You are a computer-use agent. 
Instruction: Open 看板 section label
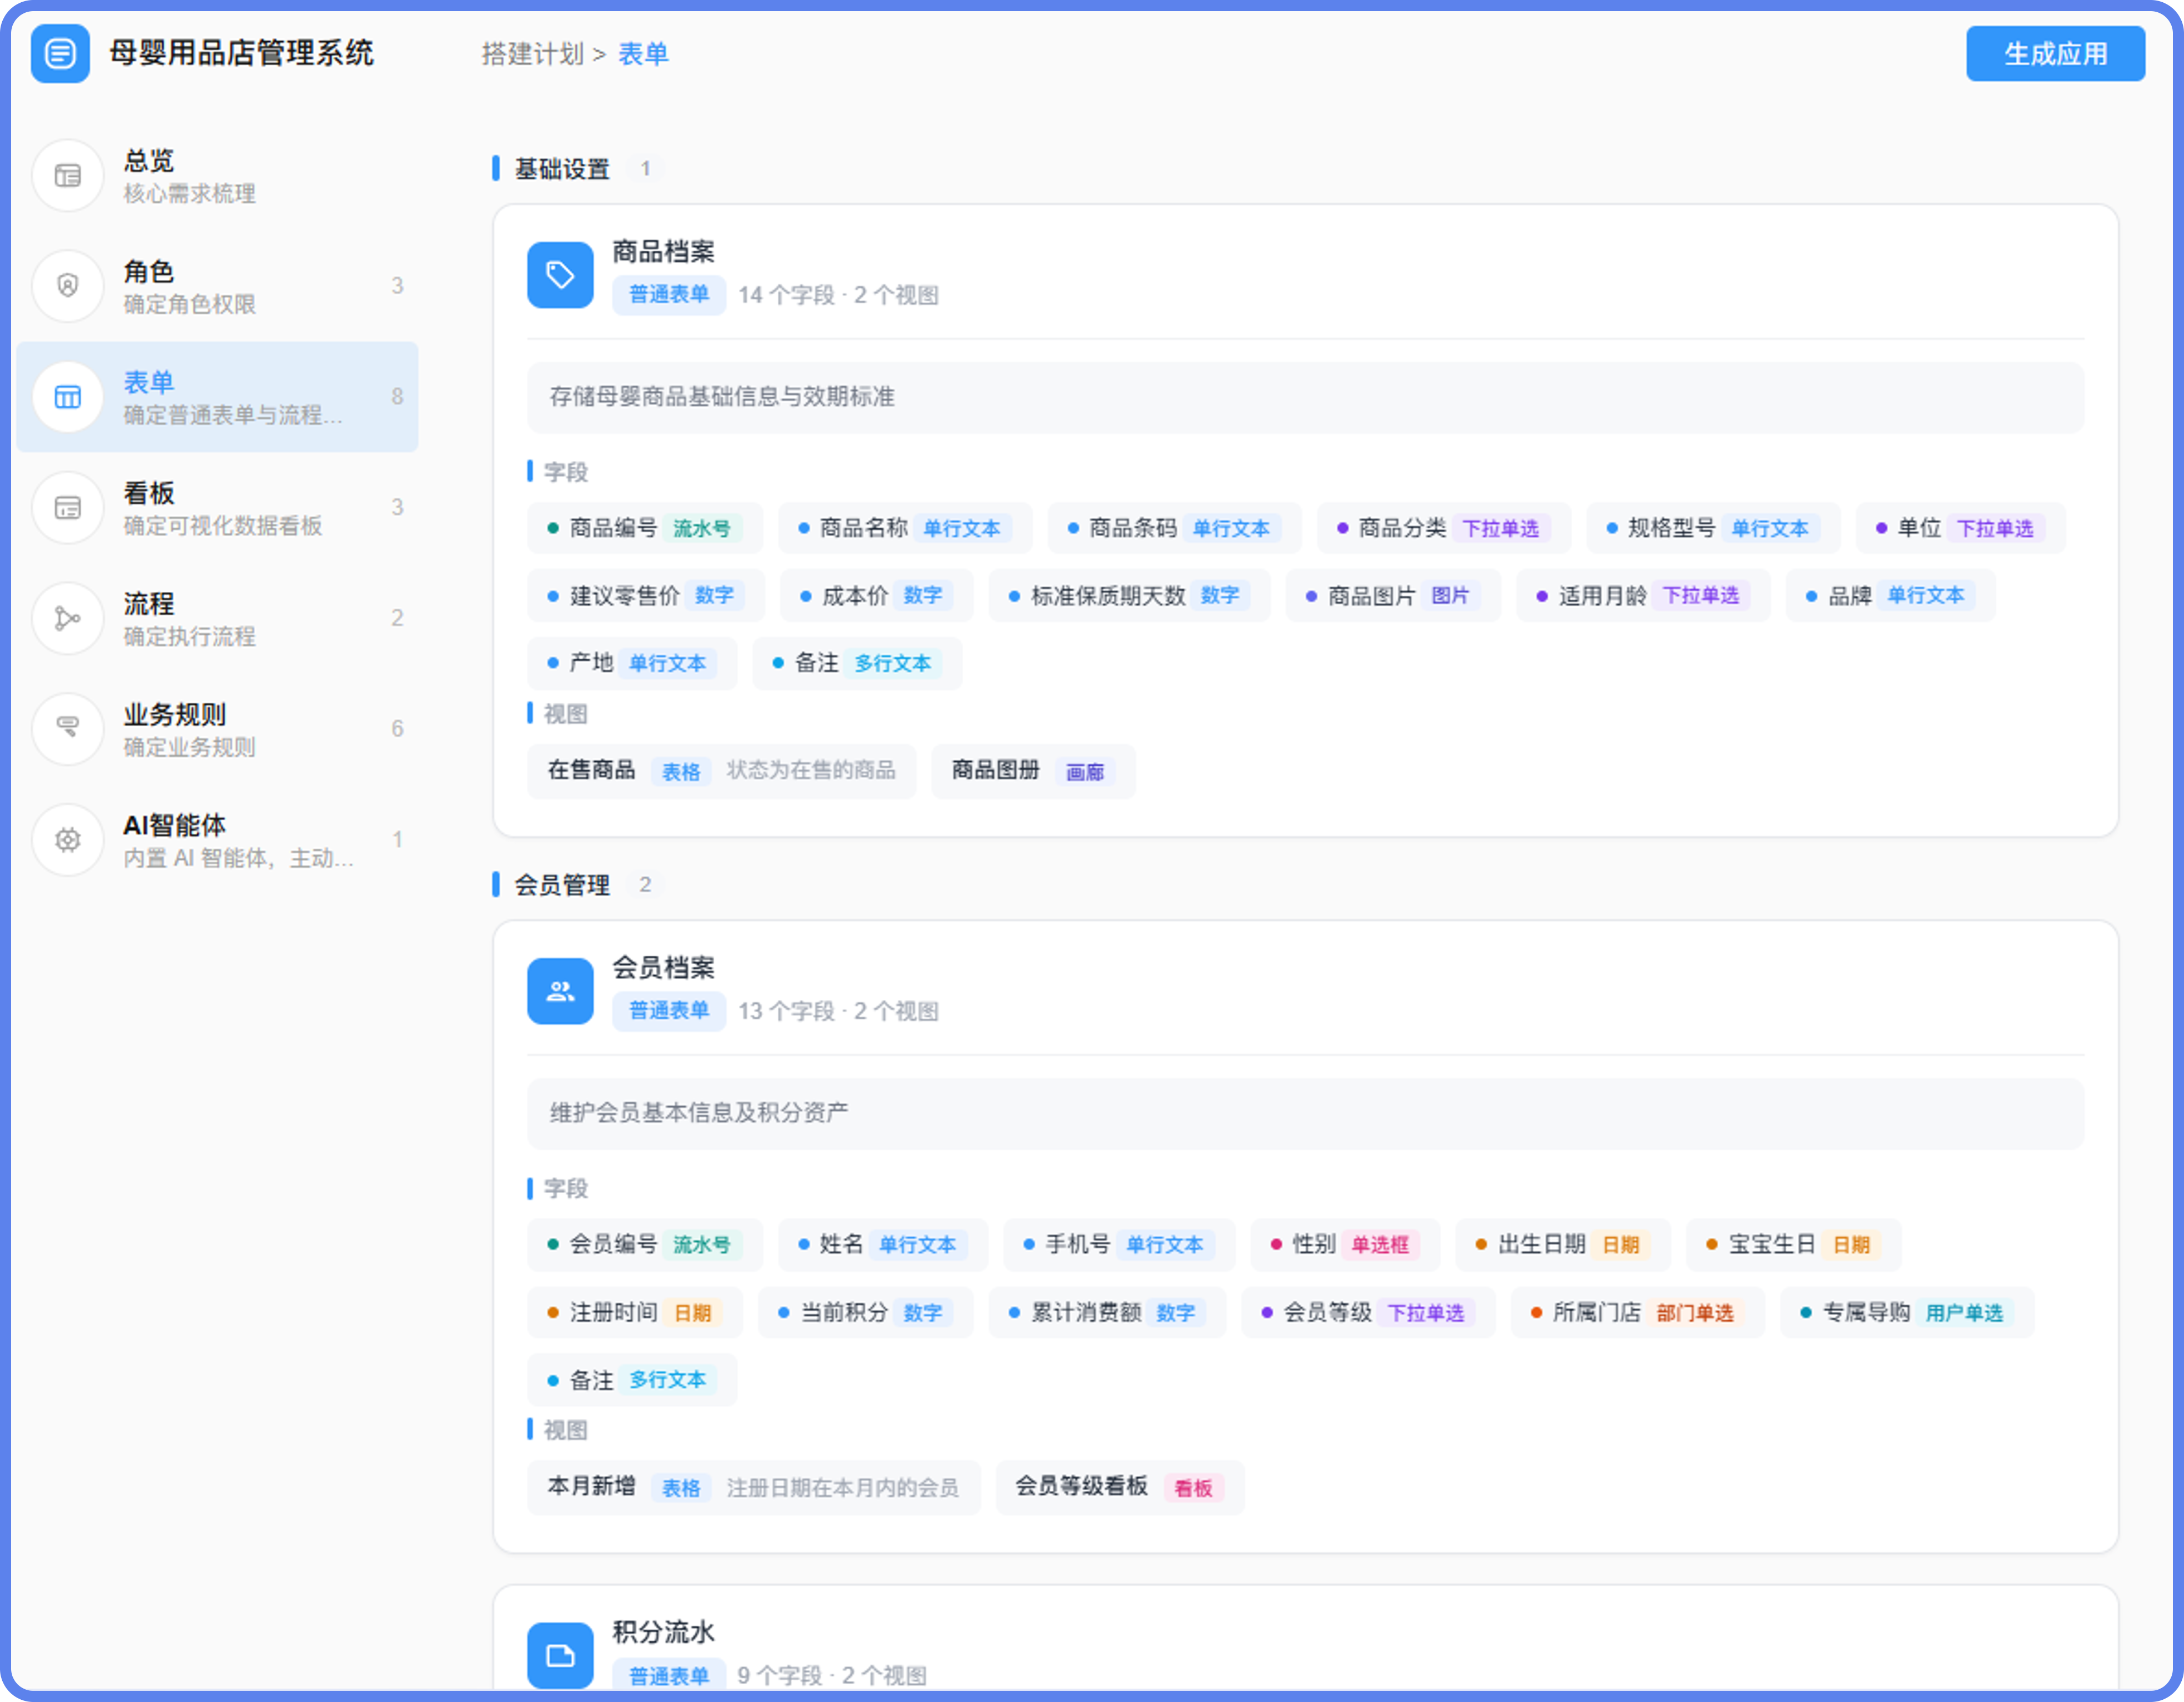pyautogui.click(x=149, y=493)
